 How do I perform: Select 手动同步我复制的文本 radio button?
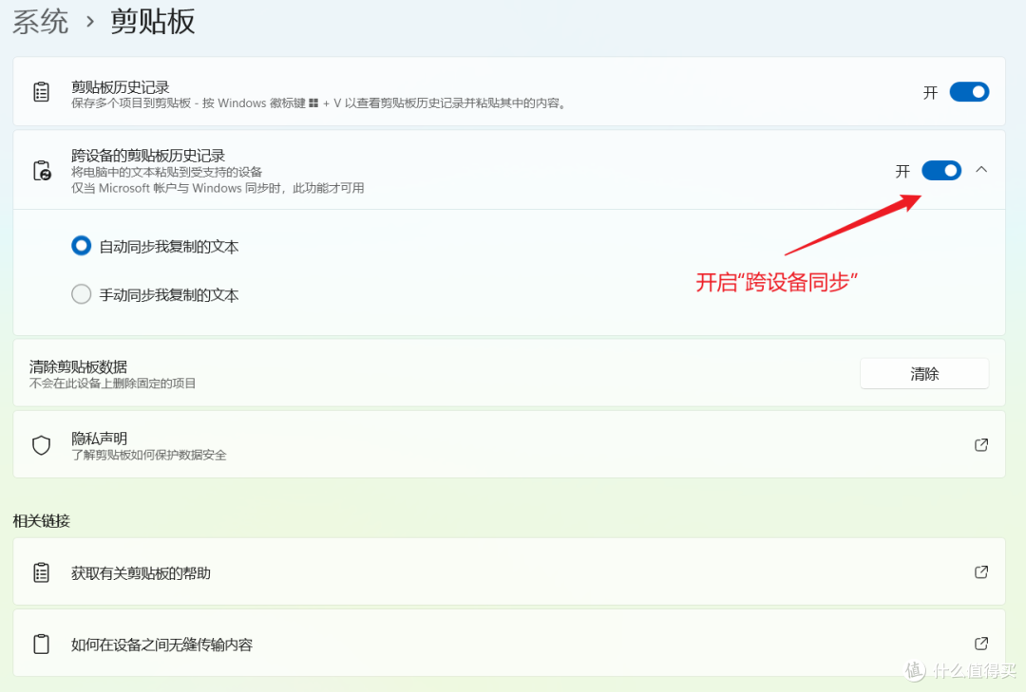(81, 294)
